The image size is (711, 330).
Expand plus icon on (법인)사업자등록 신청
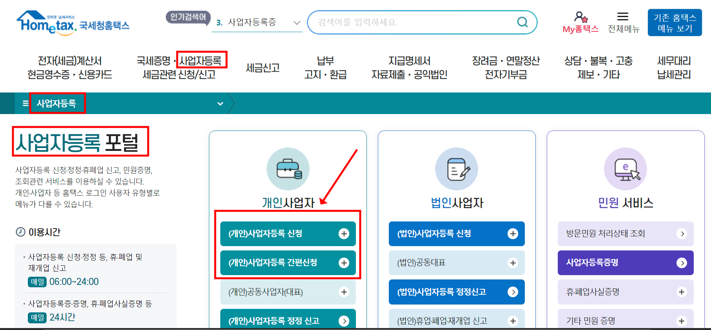click(x=513, y=234)
